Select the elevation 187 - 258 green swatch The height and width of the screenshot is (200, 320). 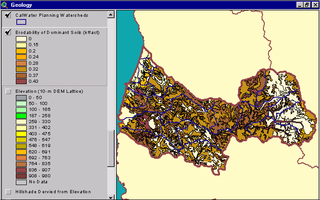pyautogui.click(x=21, y=116)
